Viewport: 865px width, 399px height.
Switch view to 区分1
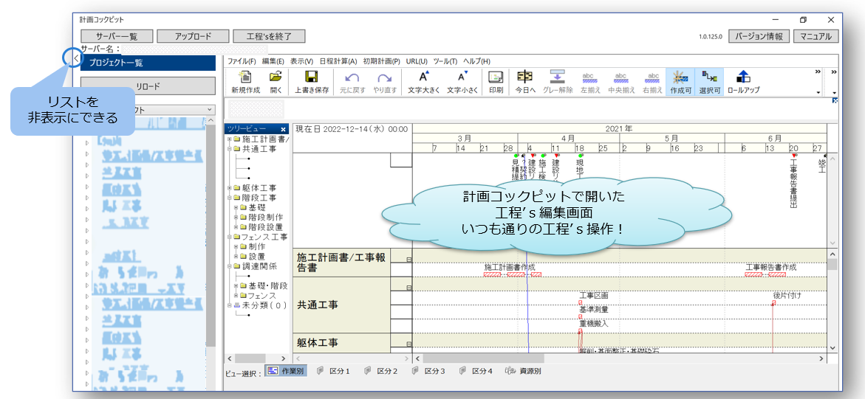(334, 371)
